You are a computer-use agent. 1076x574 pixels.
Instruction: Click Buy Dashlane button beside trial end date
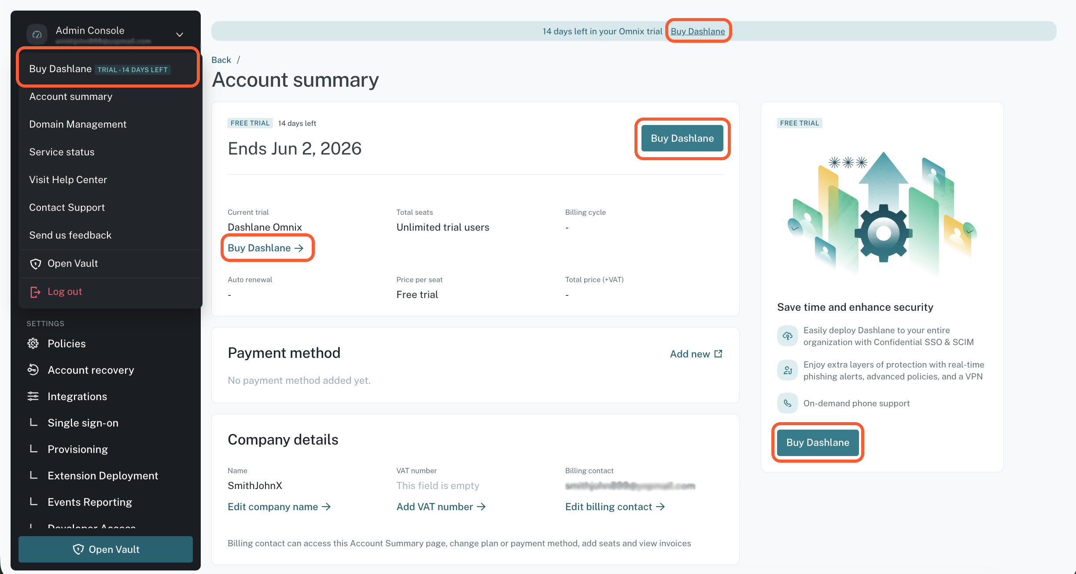tap(682, 138)
